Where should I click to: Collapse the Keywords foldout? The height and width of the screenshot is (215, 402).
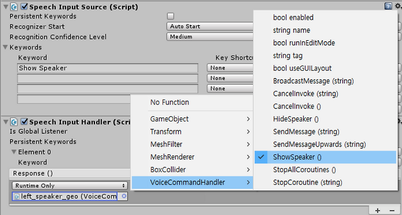pyautogui.click(x=5, y=47)
